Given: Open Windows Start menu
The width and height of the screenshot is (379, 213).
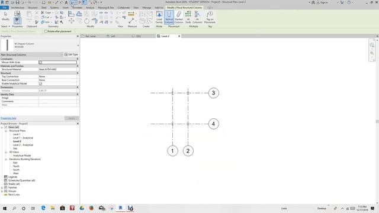Looking at the screenshot, I should coord(5,208).
